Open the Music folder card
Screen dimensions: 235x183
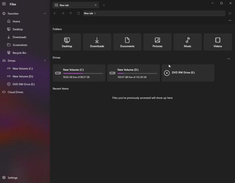tap(188, 42)
